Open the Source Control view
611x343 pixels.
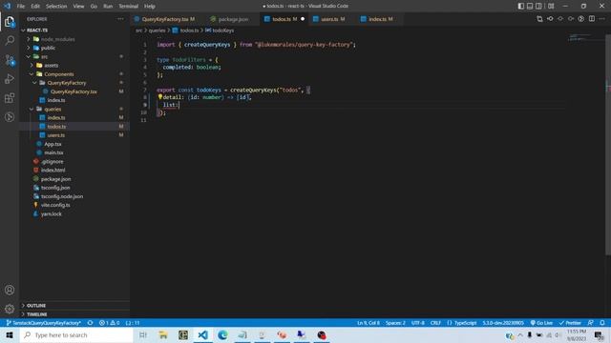10,60
